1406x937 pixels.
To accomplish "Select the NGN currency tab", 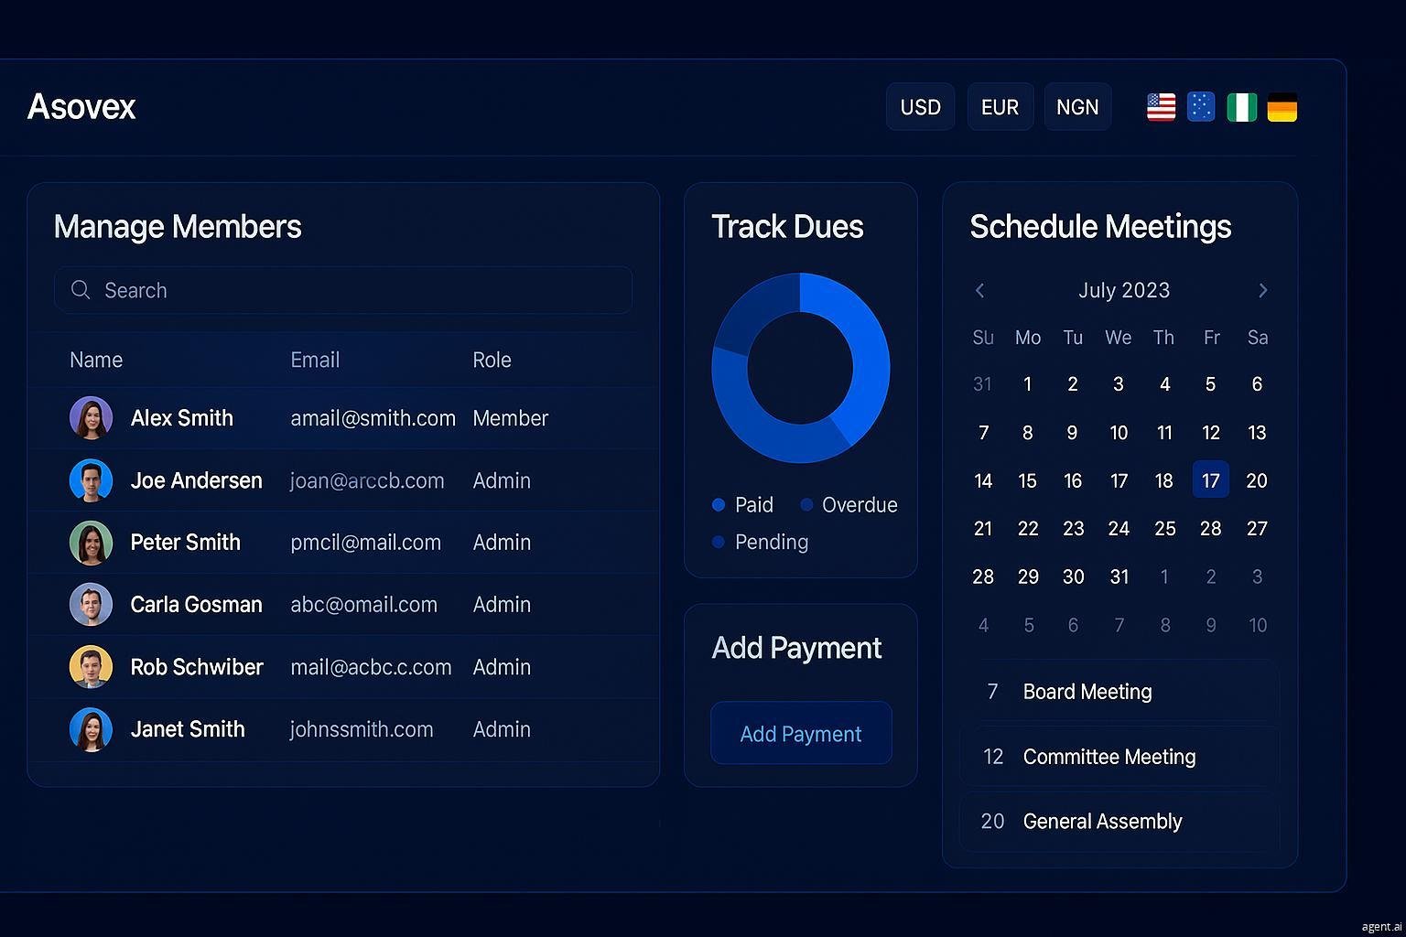I will tap(1077, 106).
